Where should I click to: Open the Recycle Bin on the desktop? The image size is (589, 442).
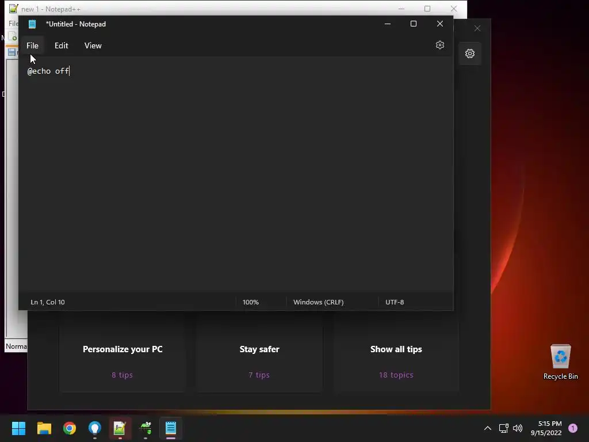tap(560, 362)
